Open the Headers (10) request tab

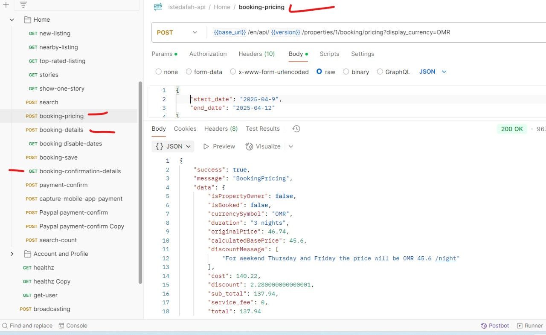pyautogui.click(x=257, y=54)
